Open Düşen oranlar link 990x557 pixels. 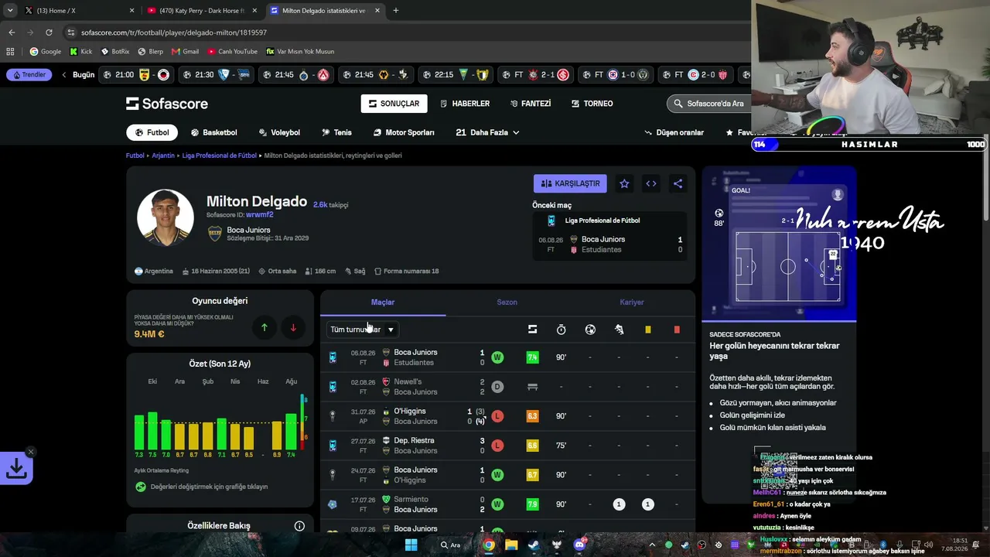[674, 132]
